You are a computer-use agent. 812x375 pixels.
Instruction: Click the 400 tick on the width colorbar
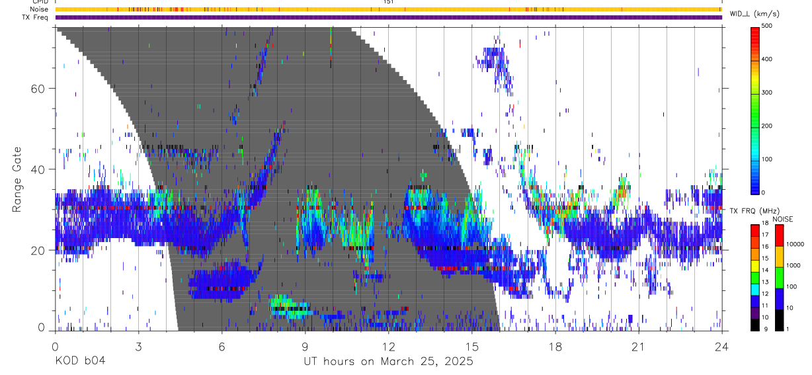pos(768,59)
